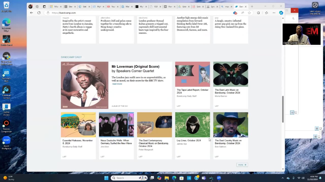Screen dimensions: 325x182
Task: Click the green Ley Lines thumbnail
Action: 192,125
